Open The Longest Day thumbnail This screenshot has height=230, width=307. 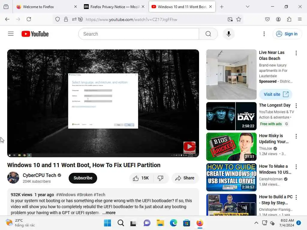[231, 116]
